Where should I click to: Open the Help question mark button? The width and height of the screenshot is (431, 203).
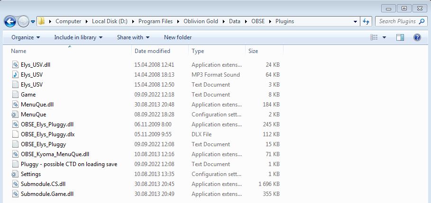pos(417,37)
